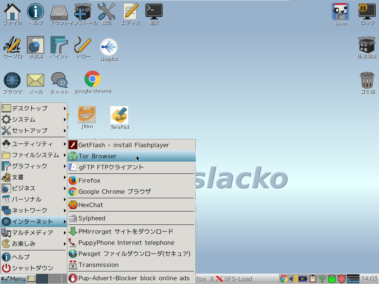
Task: Select GetFlash - install Flashplayer
Action: click(x=131, y=145)
